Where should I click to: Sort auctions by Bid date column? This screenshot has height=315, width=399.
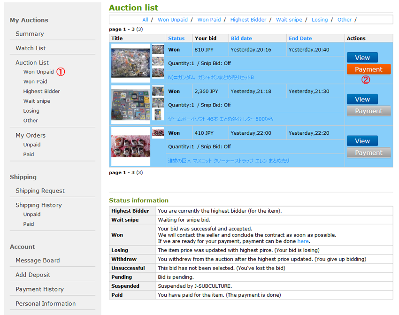241,38
